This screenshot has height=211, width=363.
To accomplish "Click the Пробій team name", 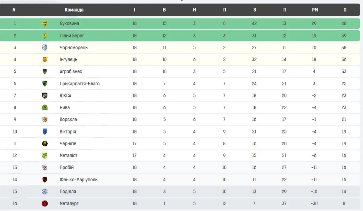I will tap(67, 167).
